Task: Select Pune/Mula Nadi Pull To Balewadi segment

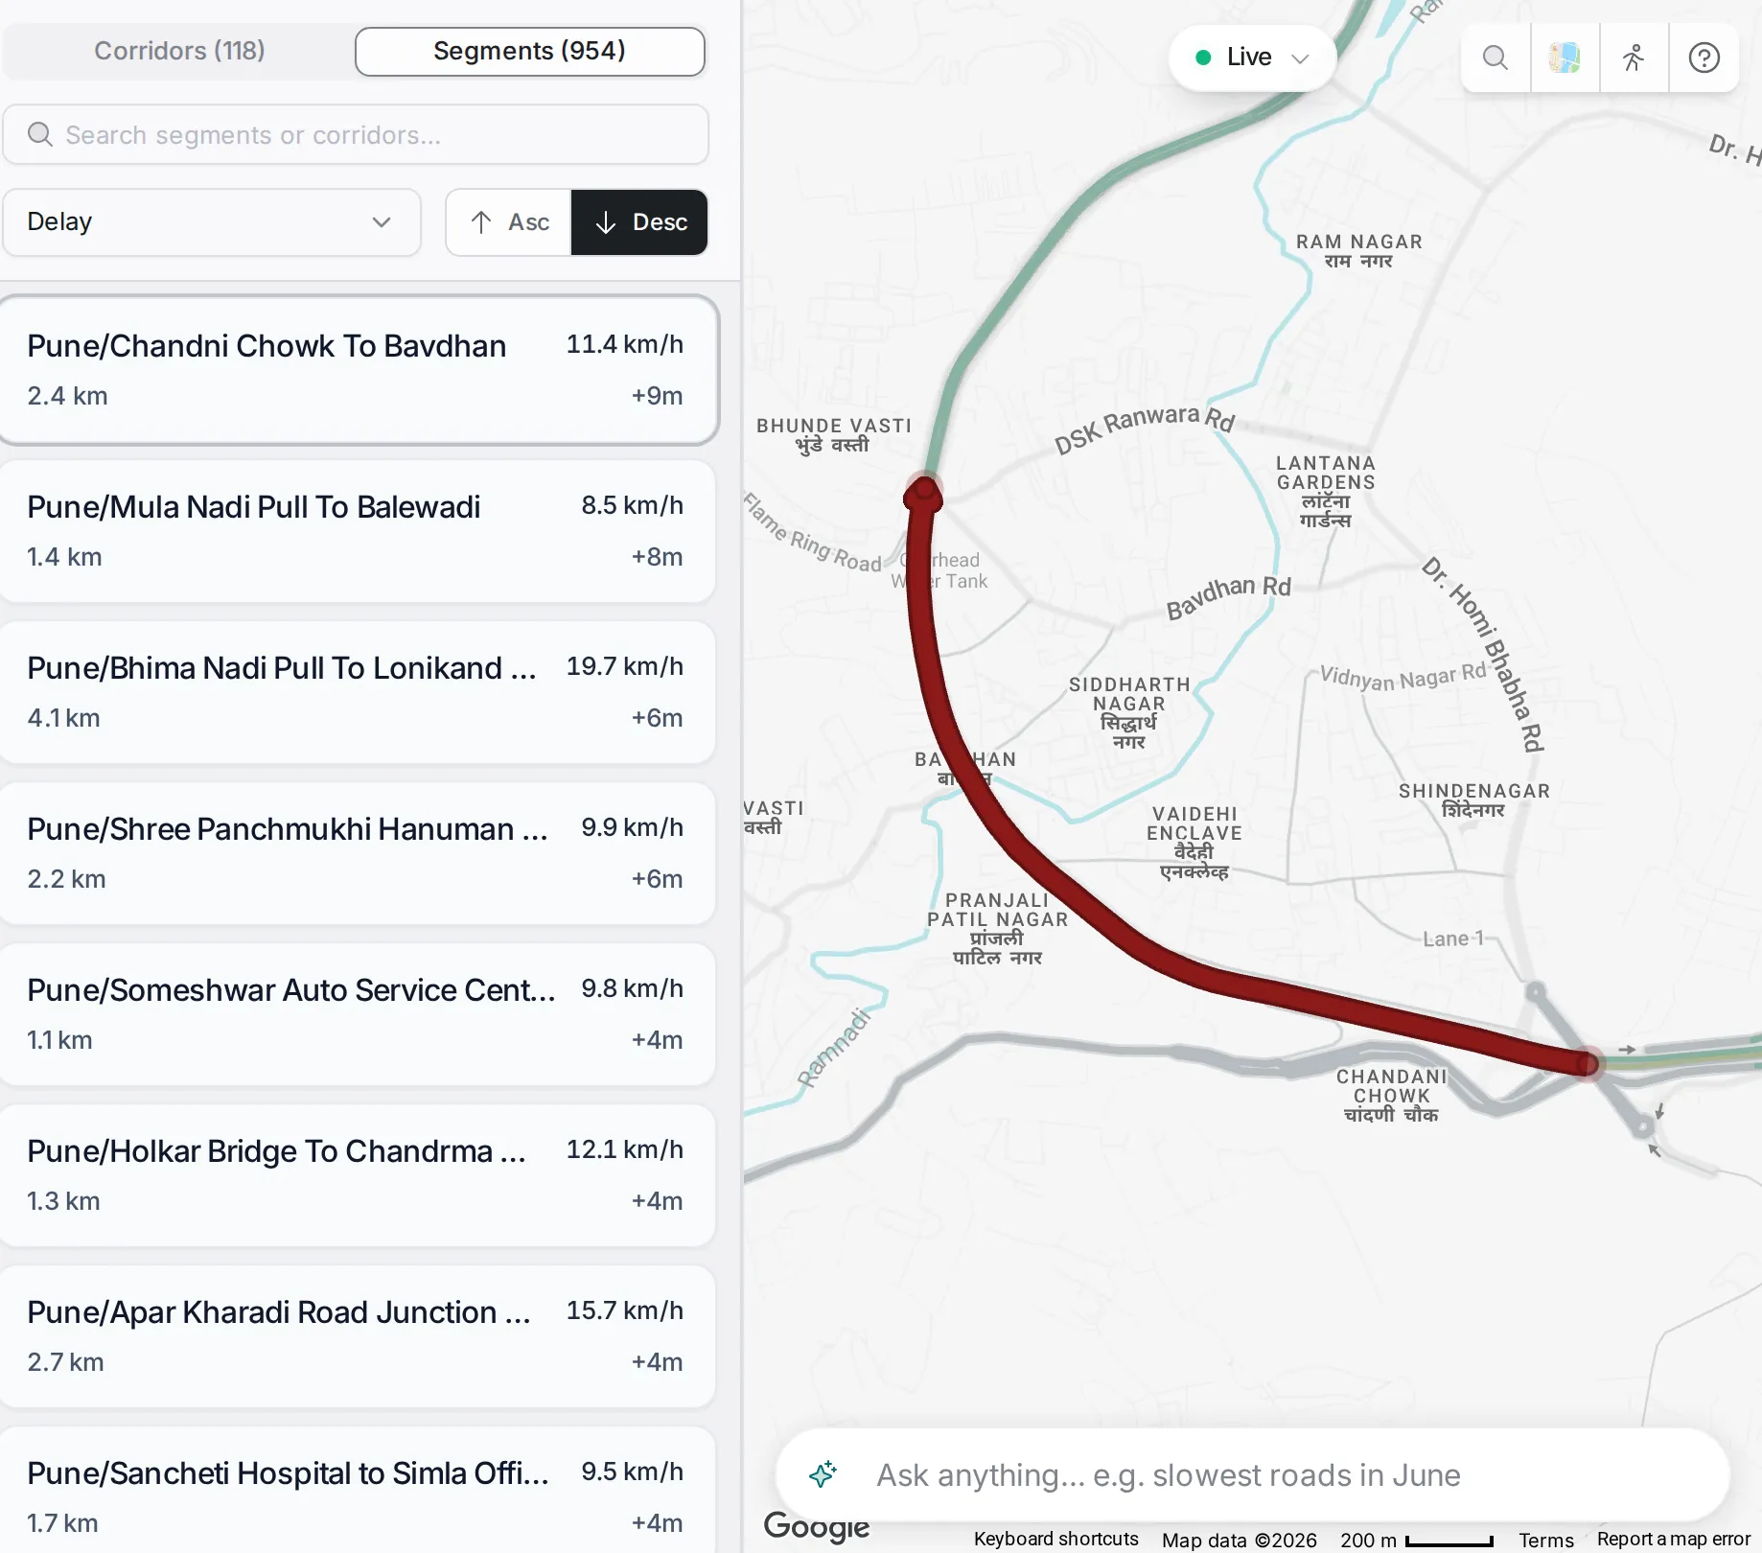Action: click(357, 531)
